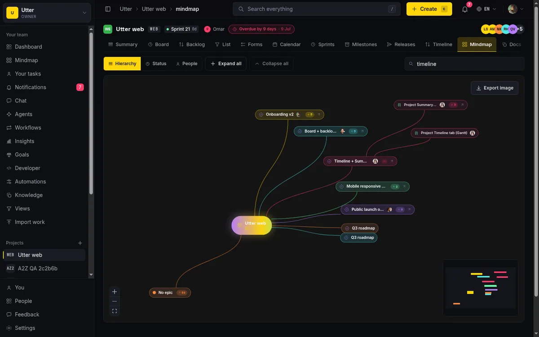The width and height of the screenshot is (539, 337).
Task: Focus the Search everything box
Action: (317, 9)
